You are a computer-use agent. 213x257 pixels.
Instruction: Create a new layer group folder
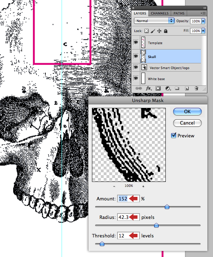pyautogui.click(x=177, y=89)
